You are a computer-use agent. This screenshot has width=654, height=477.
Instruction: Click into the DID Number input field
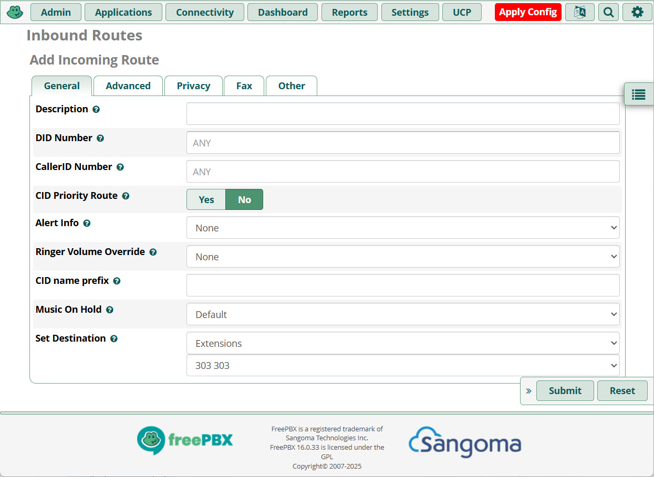point(402,143)
